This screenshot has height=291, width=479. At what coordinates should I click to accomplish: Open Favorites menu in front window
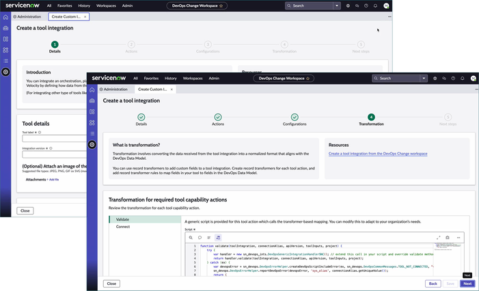[x=151, y=79]
